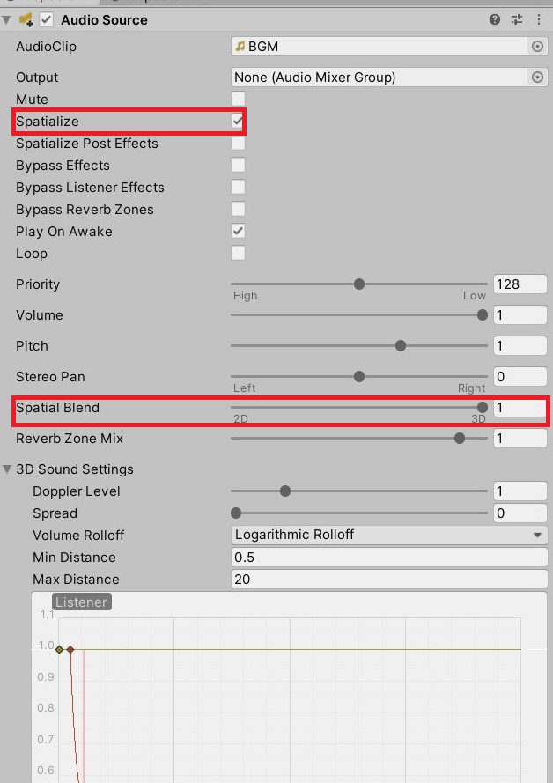Click the Doppler Level label
Screen dimensions: 553x783
(x=77, y=491)
